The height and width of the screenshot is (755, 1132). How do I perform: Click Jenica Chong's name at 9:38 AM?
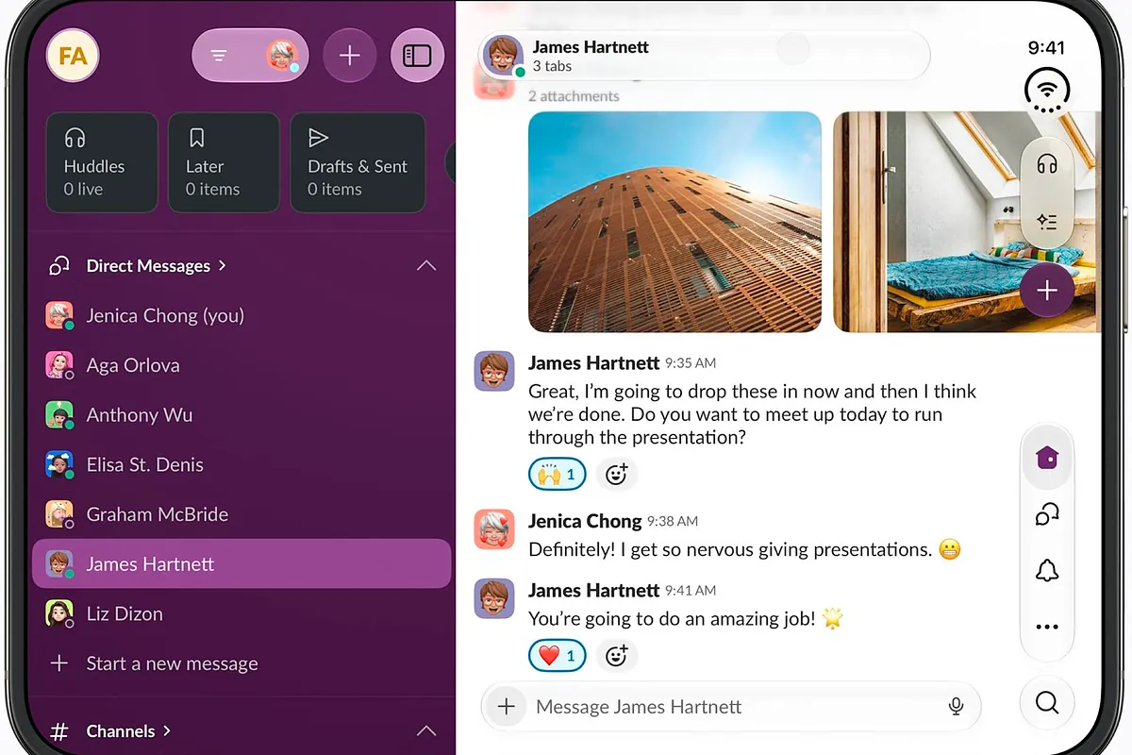(x=585, y=521)
